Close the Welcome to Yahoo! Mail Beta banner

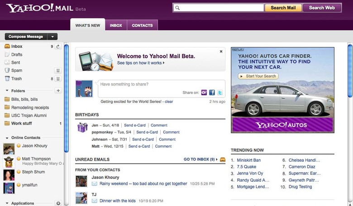point(221,51)
